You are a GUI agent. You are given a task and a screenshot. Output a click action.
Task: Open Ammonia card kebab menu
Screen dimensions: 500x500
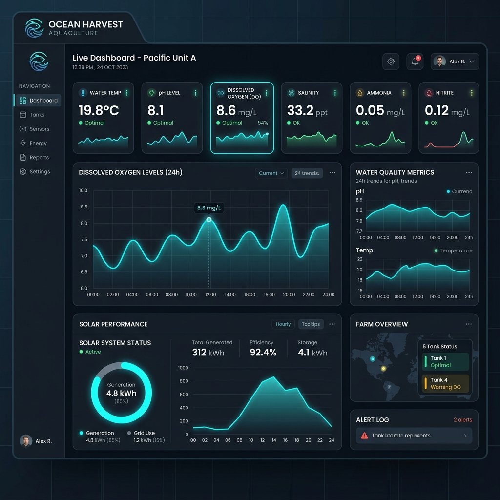click(x=404, y=93)
